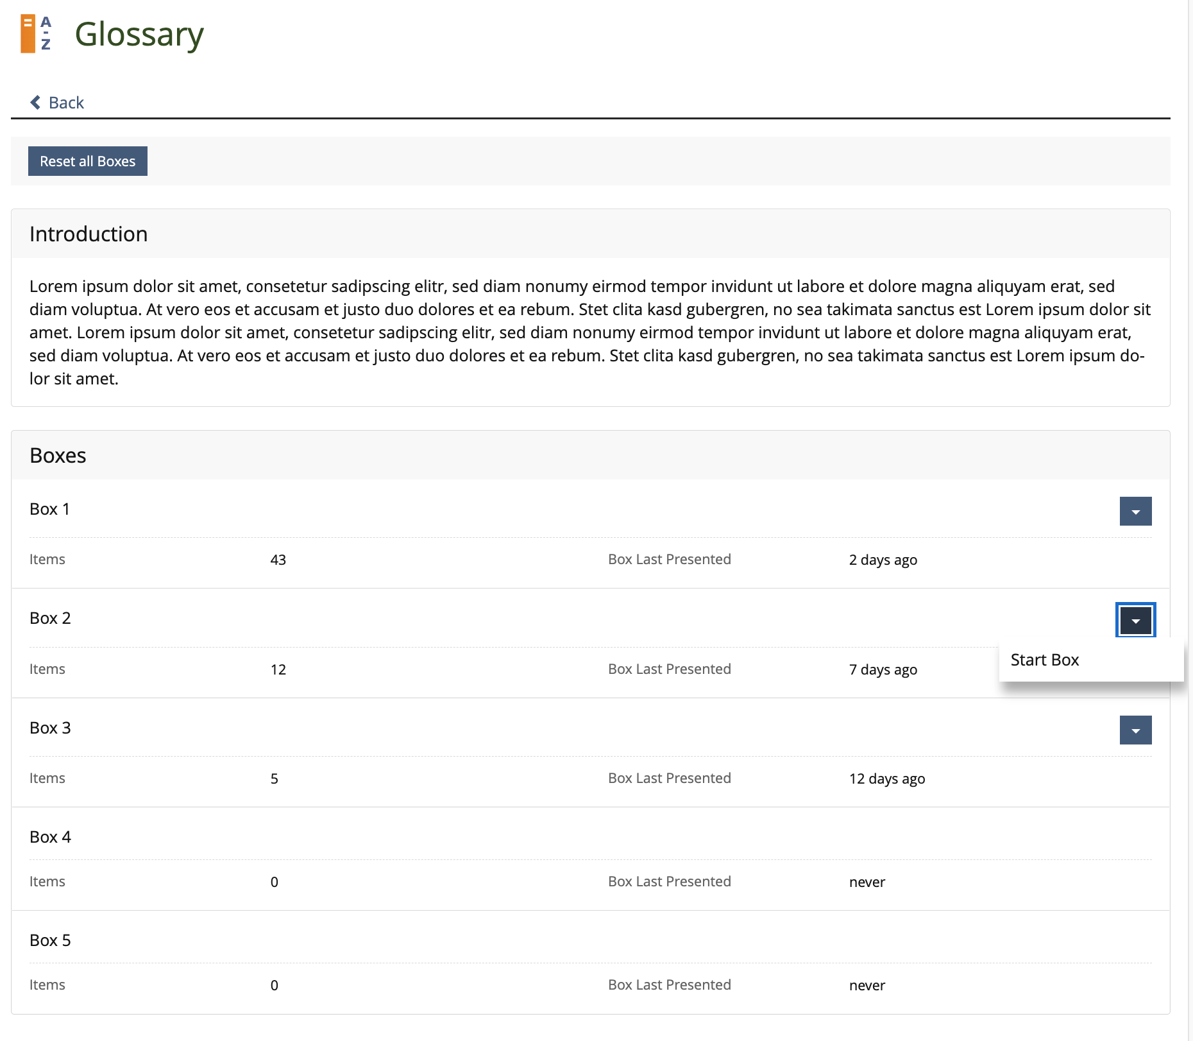The image size is (1193, 1041).
Task: Select the Box 5 row title
Action: click(50, 940)
